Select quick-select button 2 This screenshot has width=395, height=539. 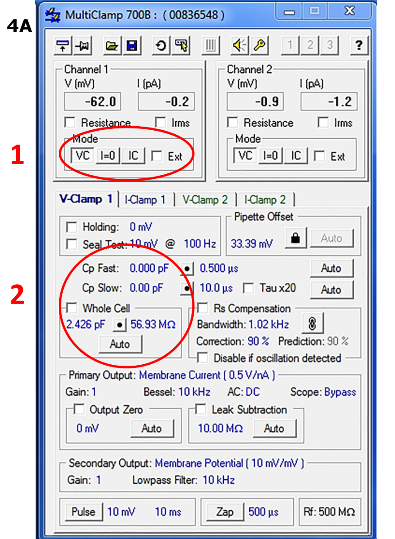click(x=310, y=45)
